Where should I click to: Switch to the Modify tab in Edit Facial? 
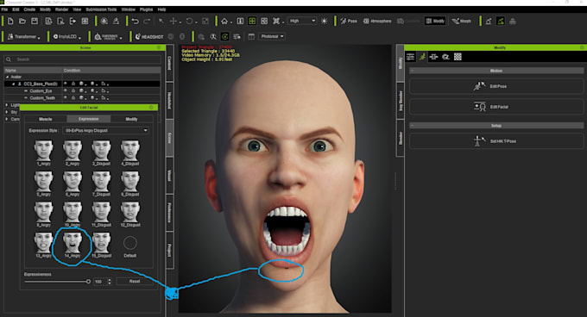pos(131,119)
